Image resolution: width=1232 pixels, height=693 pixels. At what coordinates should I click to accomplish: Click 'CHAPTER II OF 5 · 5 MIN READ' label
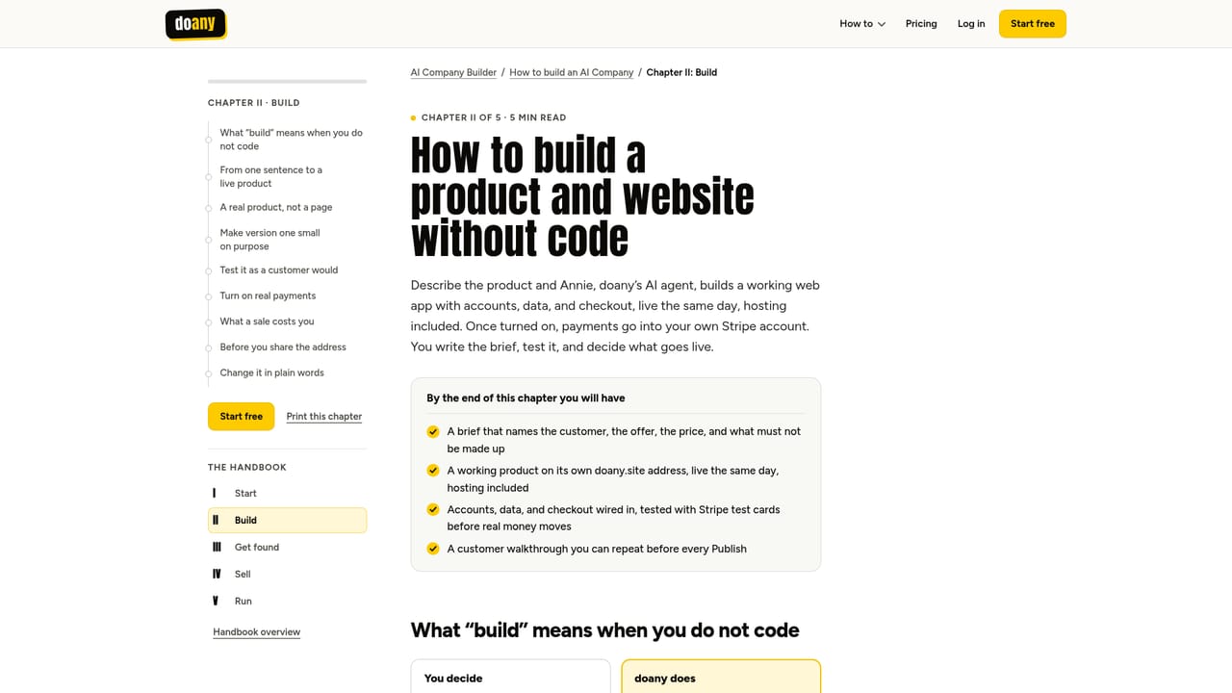click(x=494, y=117)
